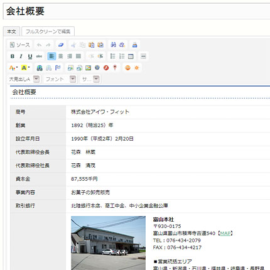Image resolution: width=270 pixels, height=270 pixels.
Task: Click the Copy icon
Action: click(82, 45)
